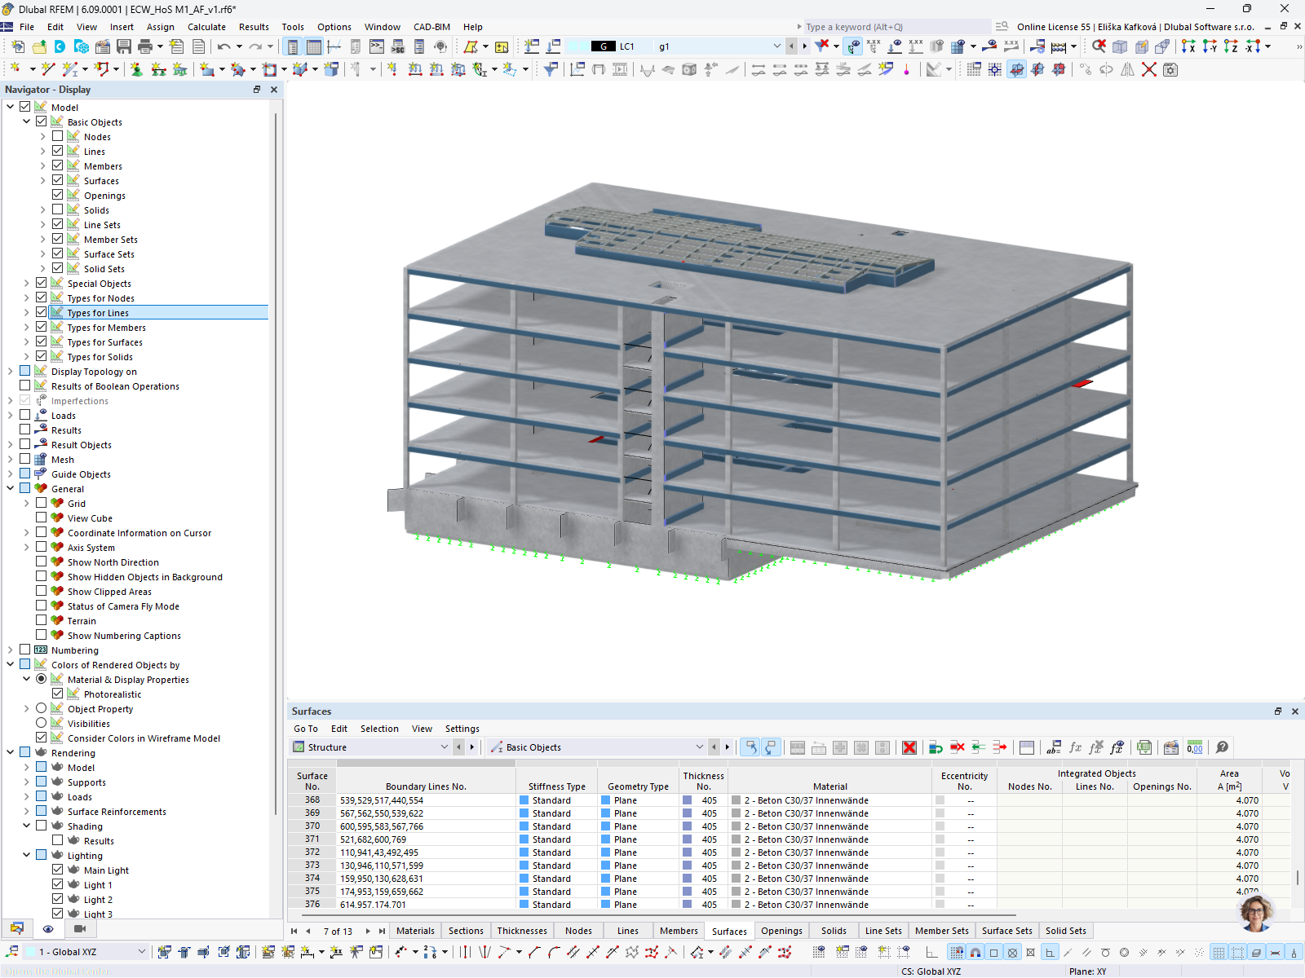
Task: Switch to the Thicknesses table tab
Action: tap(521, 931)
